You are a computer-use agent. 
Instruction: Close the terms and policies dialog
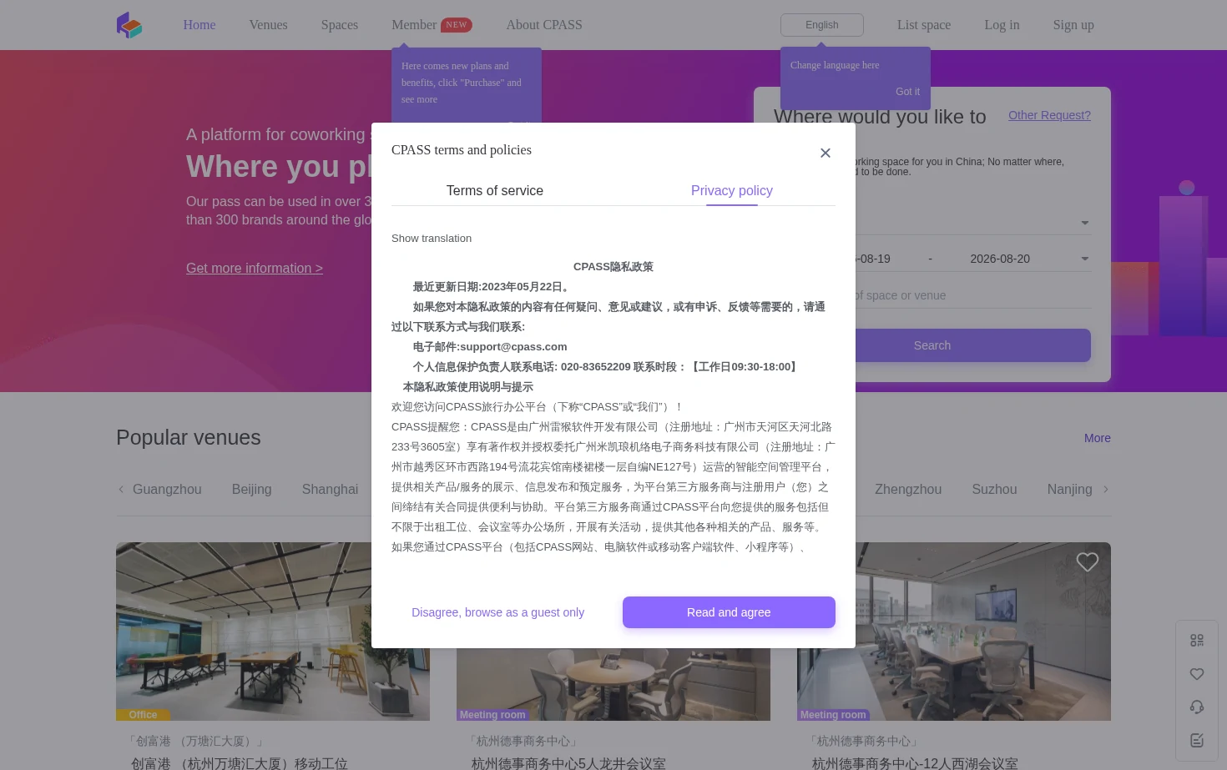coord(826,153)
